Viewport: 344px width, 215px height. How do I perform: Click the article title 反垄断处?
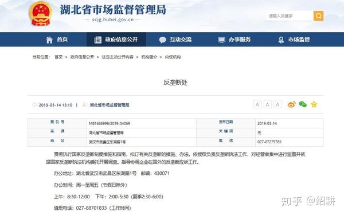pyautogui.click(x=175, y=83)
